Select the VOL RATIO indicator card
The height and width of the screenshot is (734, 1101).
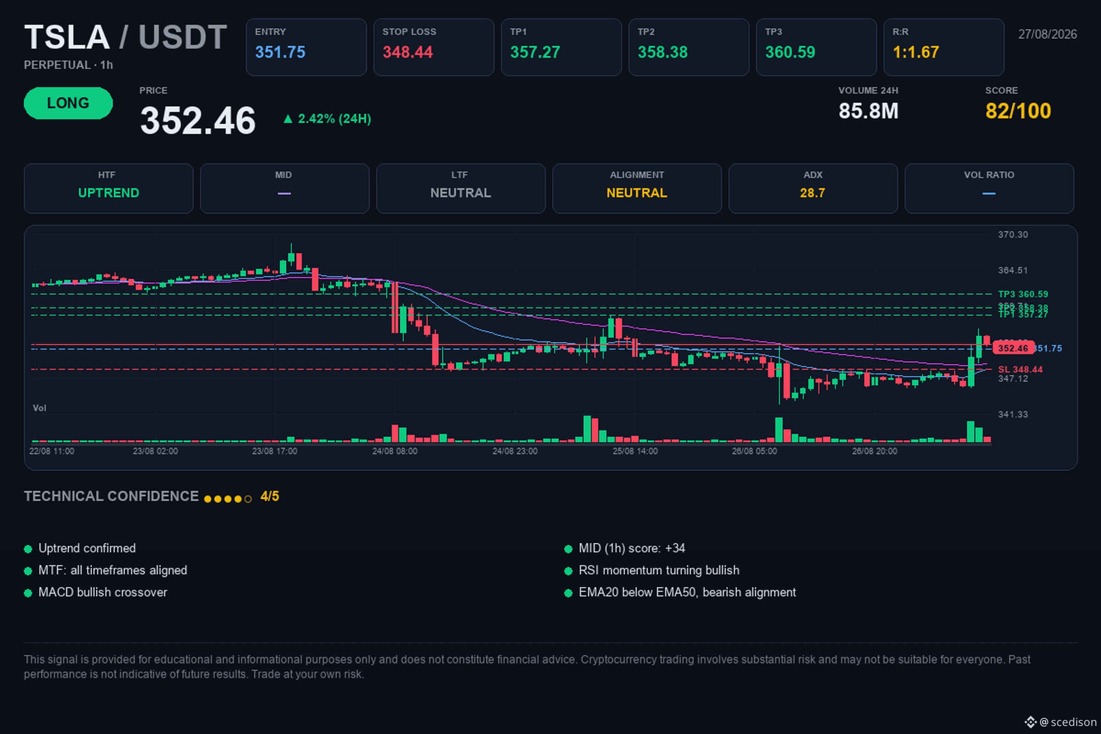pyautogui.click(x=990, y=189)
